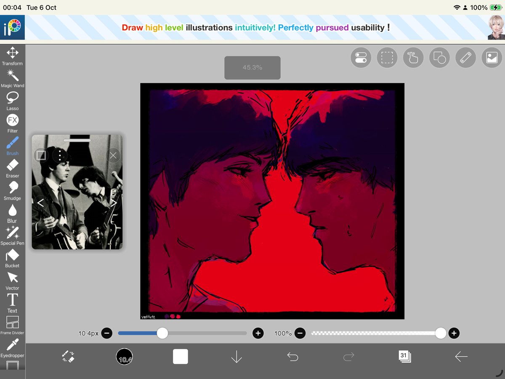
Task: Tap the back arrow to exit canvas
Action: 461,357
